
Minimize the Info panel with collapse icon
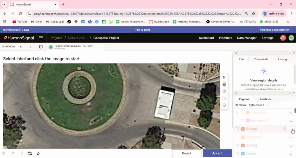pyautogui.click(x=294, y=53)
